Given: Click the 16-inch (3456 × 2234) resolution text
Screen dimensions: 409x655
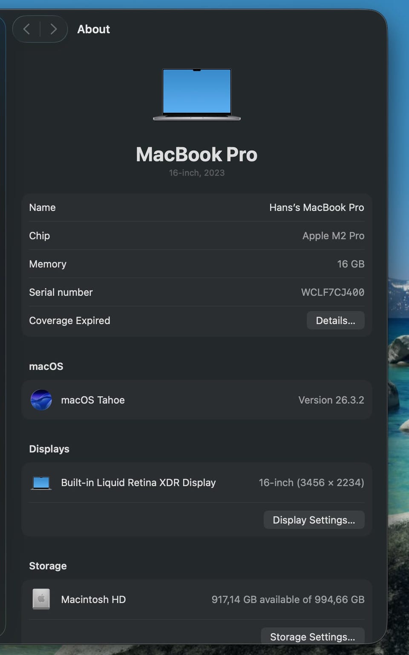Looking at the screenshot, I should pos(311,483).
